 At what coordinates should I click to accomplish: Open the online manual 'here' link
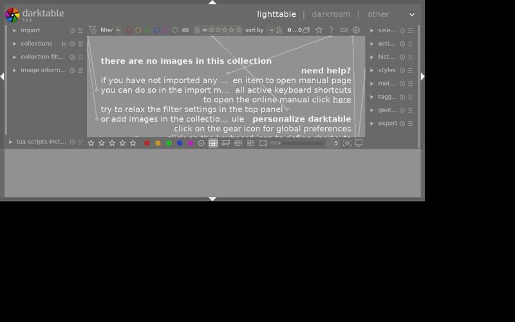point(342,100)
